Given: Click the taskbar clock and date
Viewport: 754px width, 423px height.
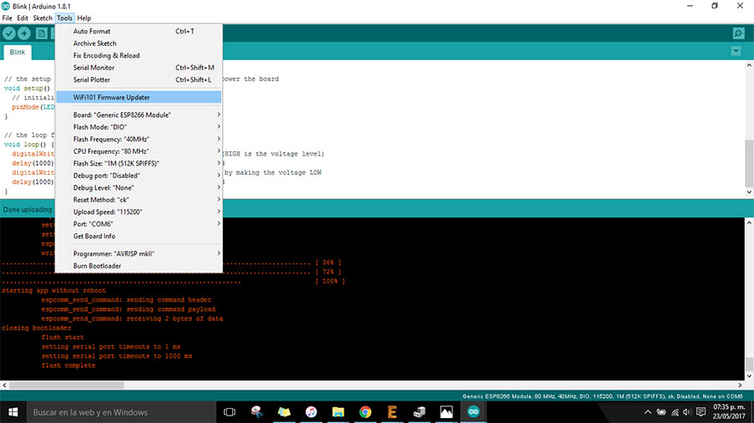Looking at the screenshot, I should pos(729,412).
